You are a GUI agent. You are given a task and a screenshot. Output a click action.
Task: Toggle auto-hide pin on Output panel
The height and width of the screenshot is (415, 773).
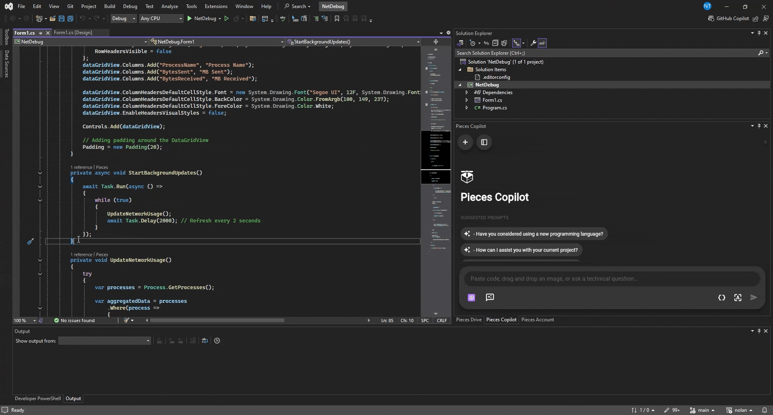pos(759,331)
